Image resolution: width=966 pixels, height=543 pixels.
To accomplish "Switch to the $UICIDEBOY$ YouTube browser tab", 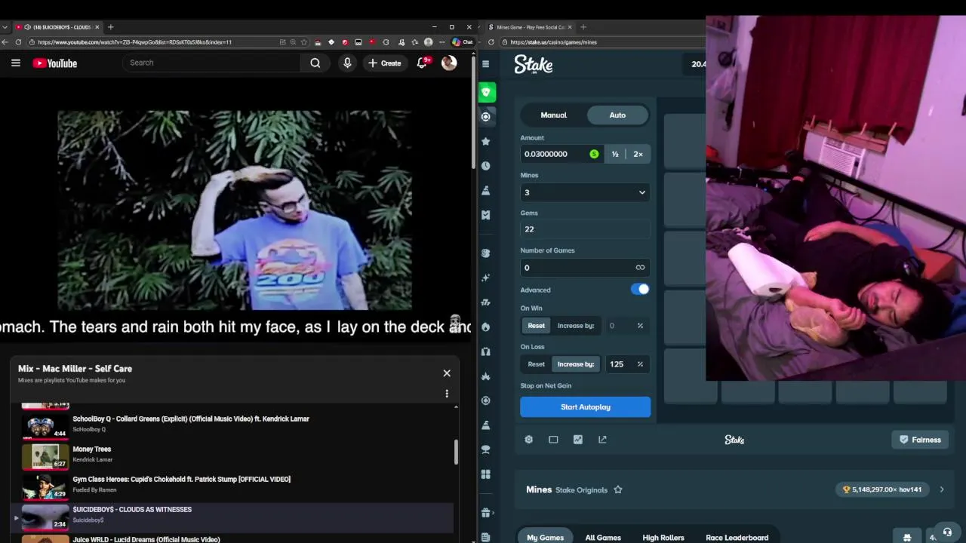I will pos(57,27).
